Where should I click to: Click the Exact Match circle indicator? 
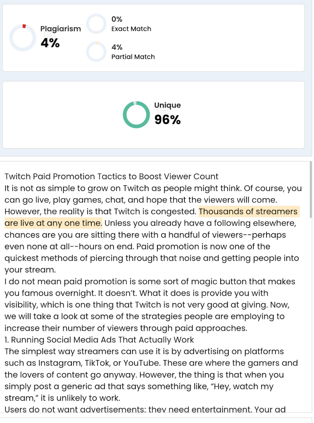[x=96, y=24]
